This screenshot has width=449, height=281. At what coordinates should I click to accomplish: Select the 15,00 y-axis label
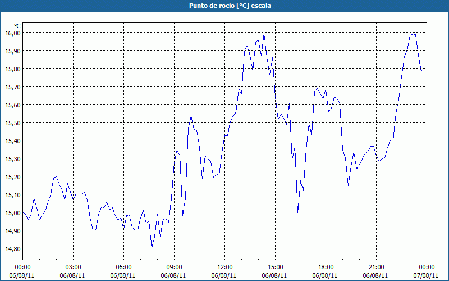(13, 213)
